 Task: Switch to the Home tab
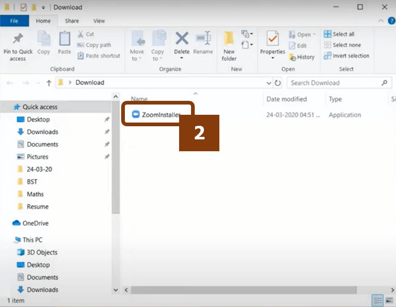43,21
